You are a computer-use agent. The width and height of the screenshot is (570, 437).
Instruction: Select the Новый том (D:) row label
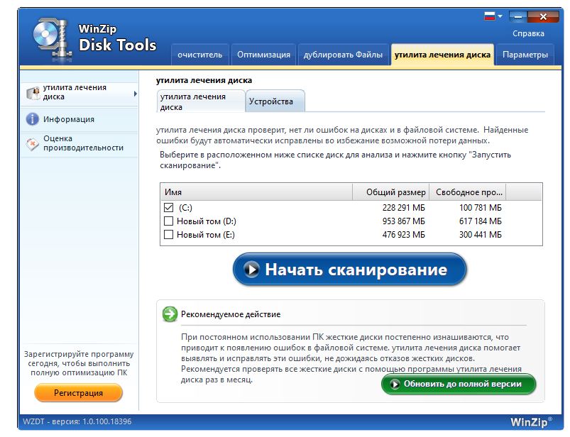coord(206,221)
